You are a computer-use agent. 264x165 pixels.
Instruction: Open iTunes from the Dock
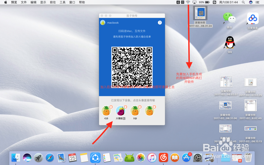[x=152, y=158]
